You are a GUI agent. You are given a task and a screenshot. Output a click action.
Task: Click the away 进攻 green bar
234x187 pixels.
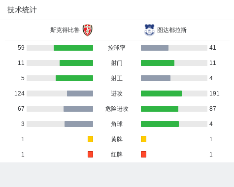click(x=161, y=93)
